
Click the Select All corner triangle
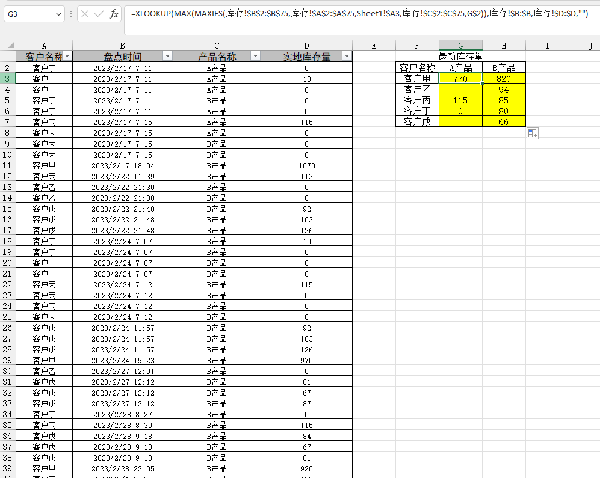click(10, 45)
